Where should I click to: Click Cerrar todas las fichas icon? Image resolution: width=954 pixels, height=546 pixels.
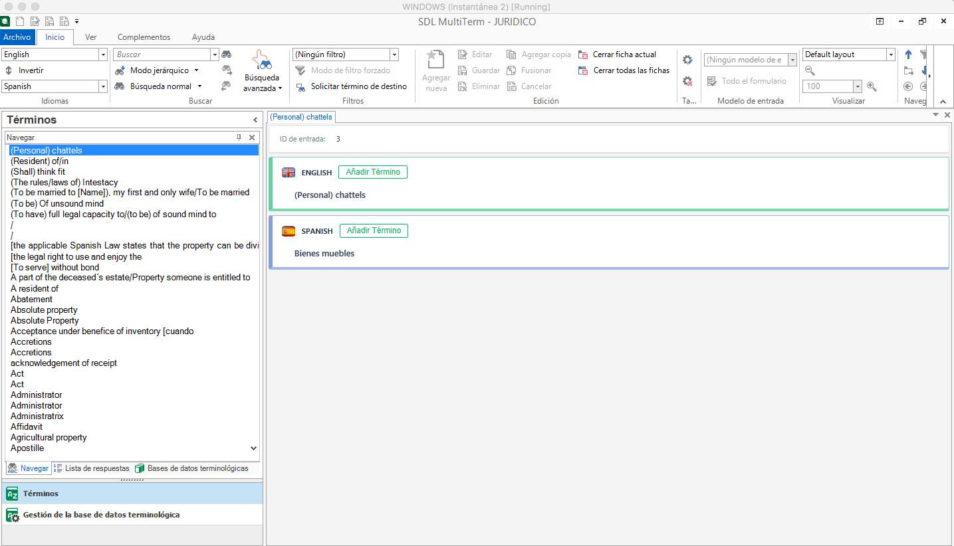tap(583, 70)
